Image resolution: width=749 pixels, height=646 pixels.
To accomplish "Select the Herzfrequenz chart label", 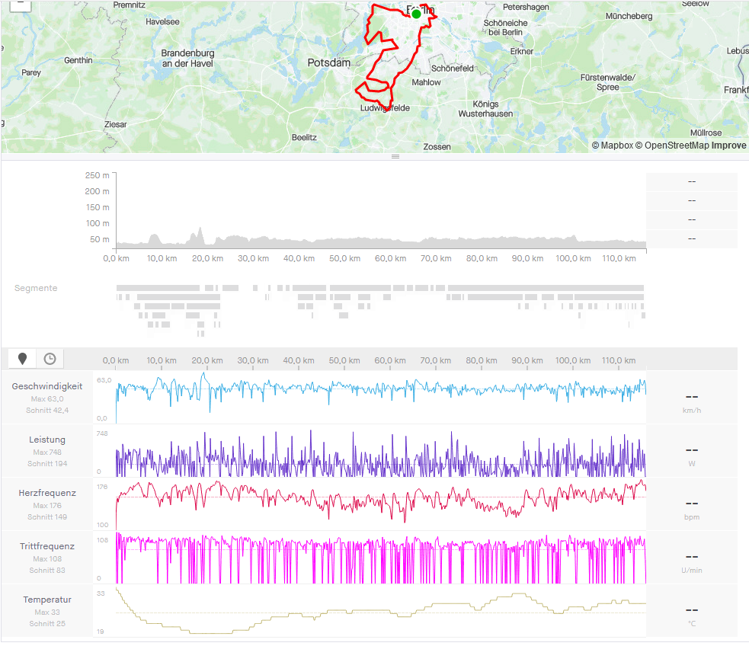I will (47, 493).
